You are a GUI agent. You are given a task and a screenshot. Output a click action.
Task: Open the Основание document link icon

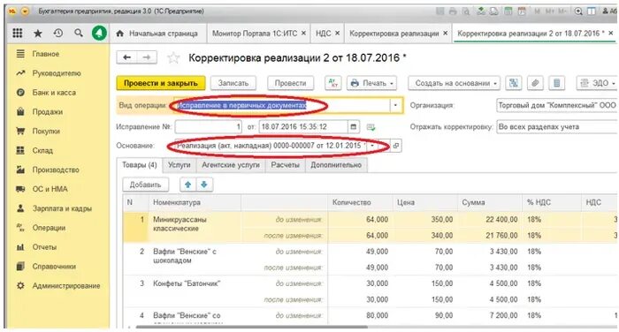click(396, 146)
